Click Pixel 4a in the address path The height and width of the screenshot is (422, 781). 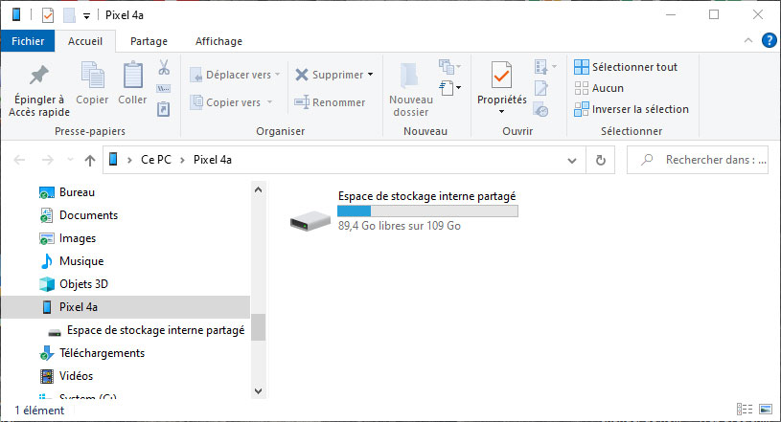[x=213, y=160]
